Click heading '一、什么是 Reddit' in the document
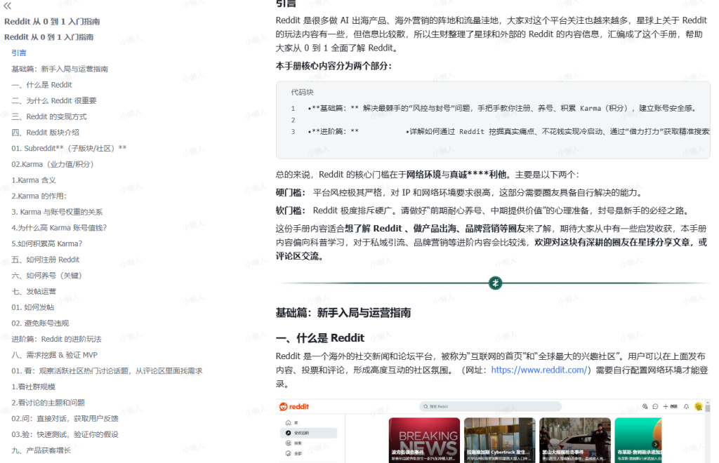The width and height of the screenshot is (719, 463). point(320,338)
